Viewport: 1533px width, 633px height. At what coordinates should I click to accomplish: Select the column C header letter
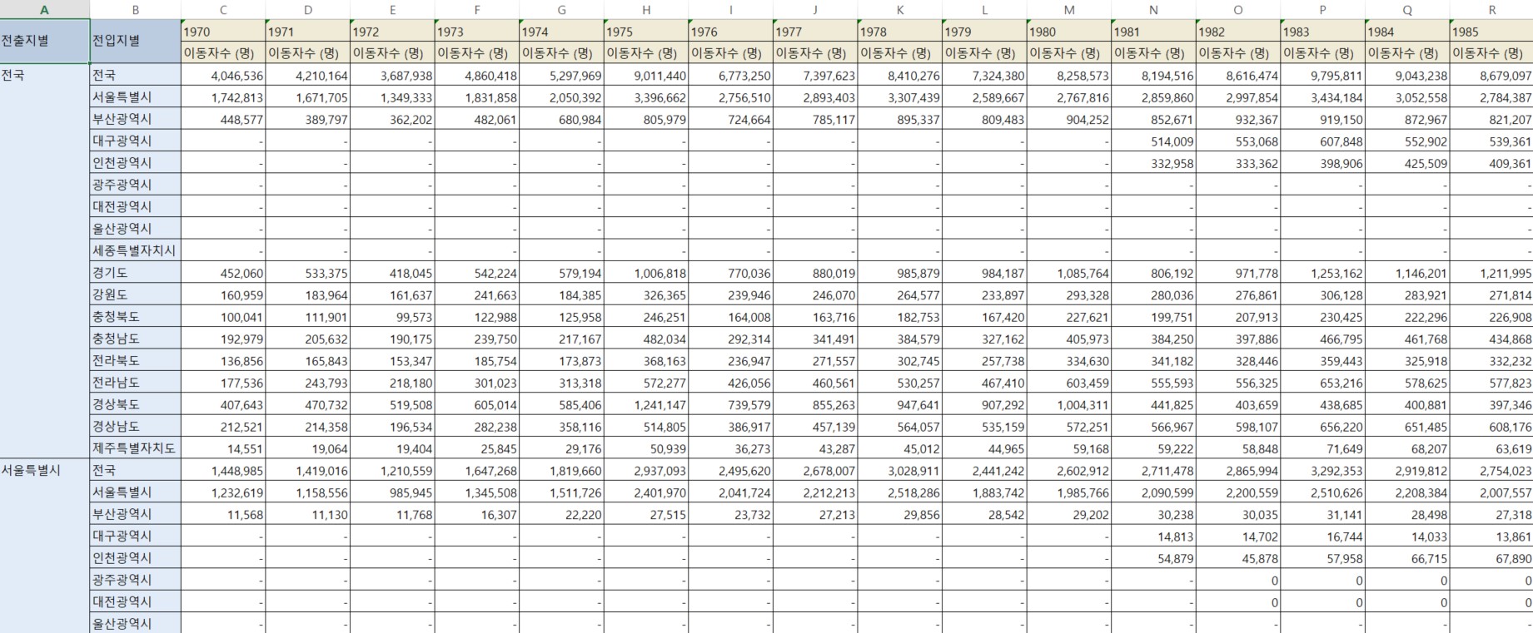click(x=223, y=10)
